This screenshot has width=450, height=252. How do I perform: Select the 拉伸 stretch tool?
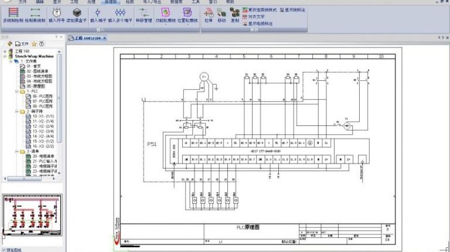click(209, 15)
